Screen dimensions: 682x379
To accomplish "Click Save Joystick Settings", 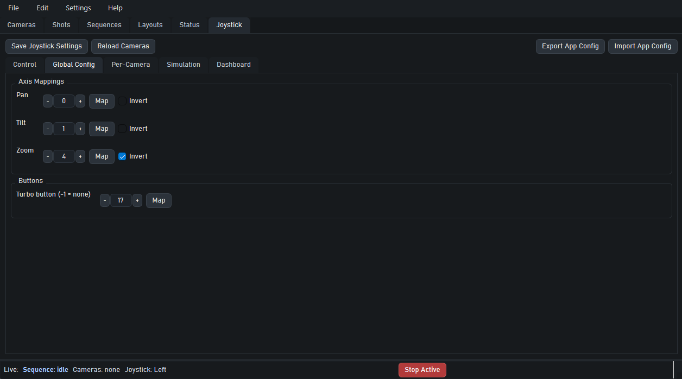I will 46,46.
